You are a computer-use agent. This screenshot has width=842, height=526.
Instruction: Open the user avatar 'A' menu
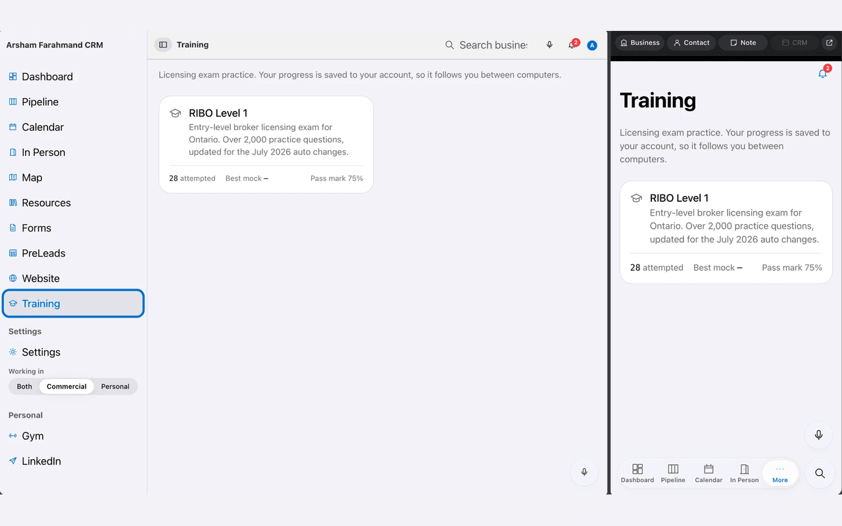pos(592,45)
